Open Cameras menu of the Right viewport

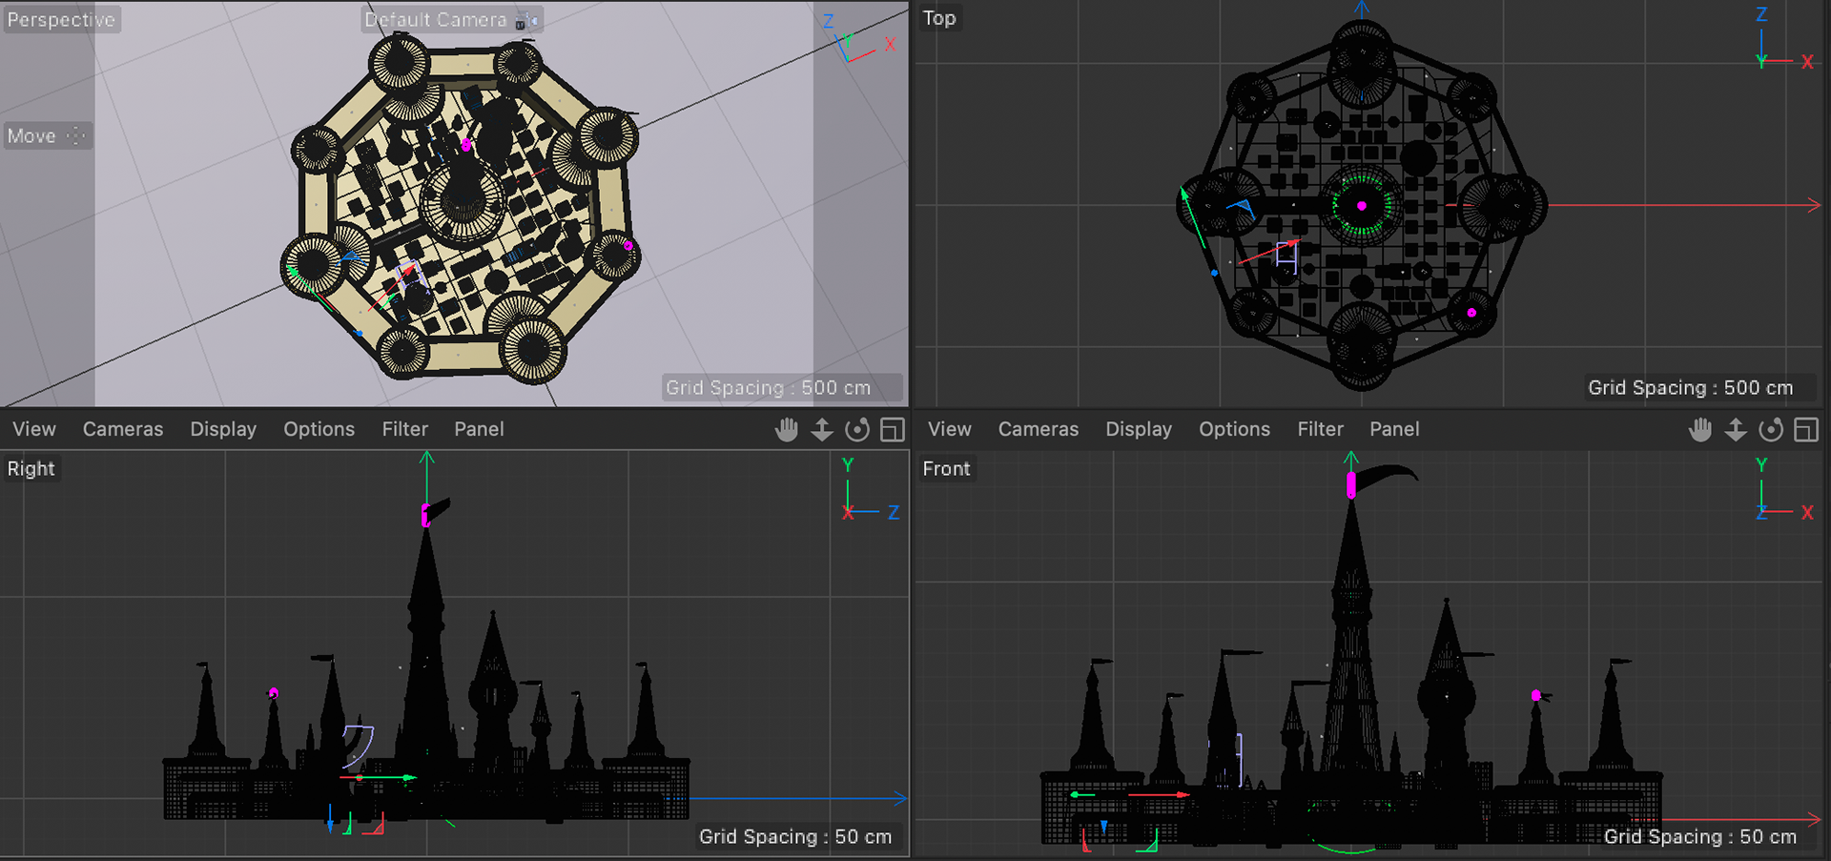pyautogui.click(x=123, y=429)
